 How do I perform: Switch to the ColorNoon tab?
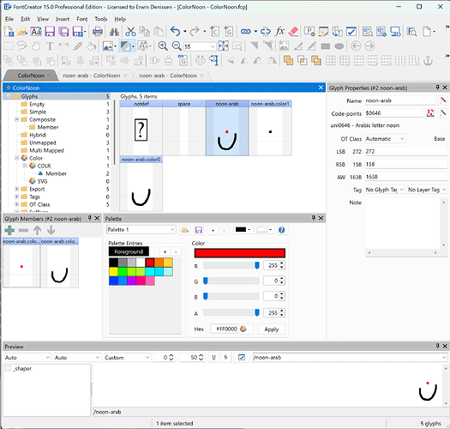31,76
